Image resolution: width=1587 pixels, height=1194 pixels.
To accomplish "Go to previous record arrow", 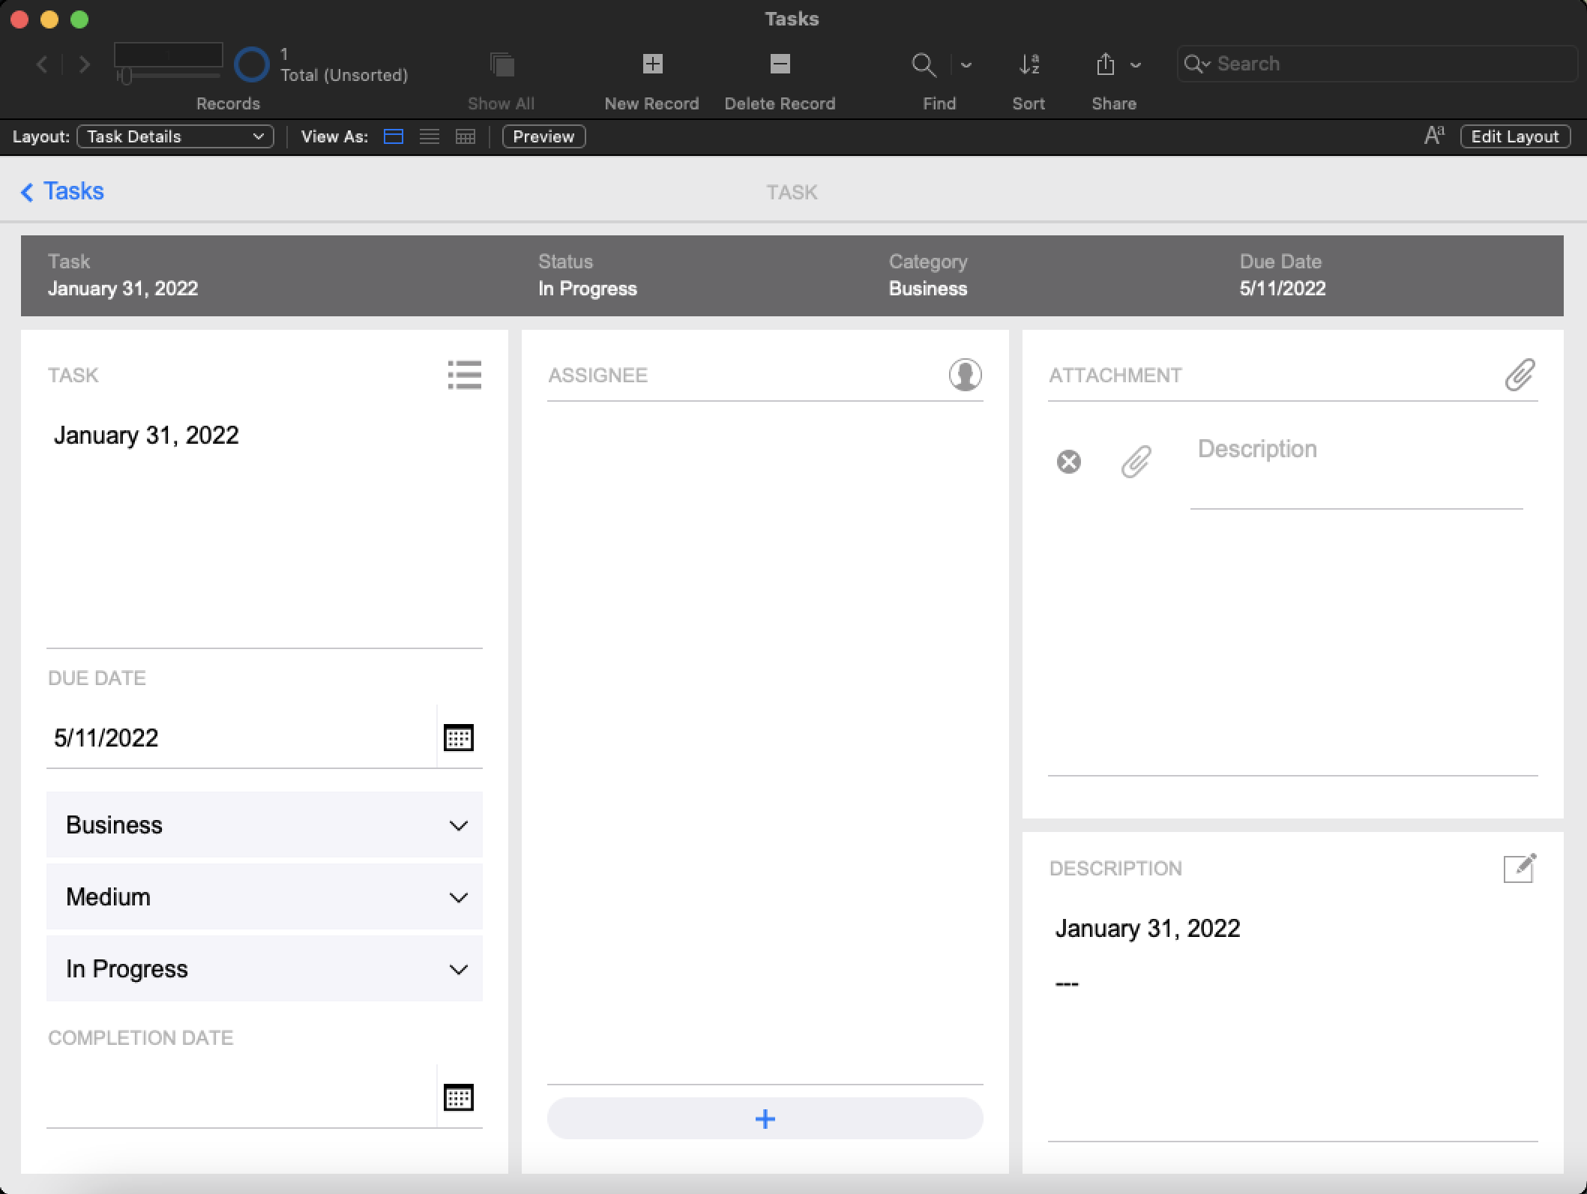I will click(42, 65).
